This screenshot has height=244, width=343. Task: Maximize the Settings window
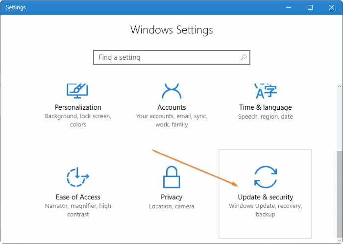310,7
